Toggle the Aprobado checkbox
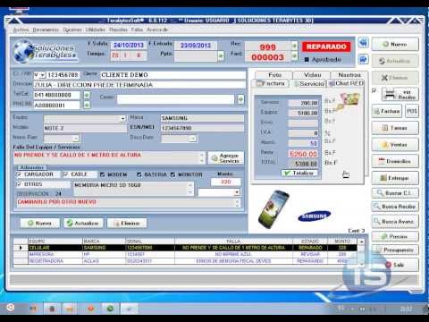429x322 pixels. (x=307, y=60)
